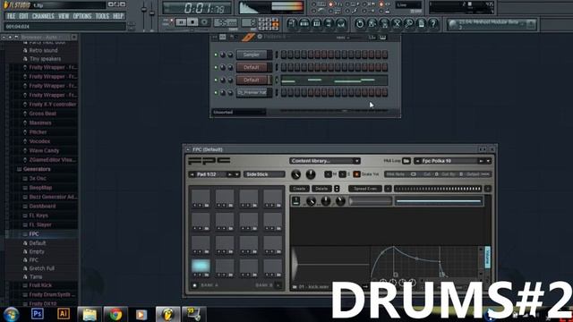The height and width of the screenshot is (322, 573).
Task: Toggle the browser view toolbar icon
Action: [329, 24]
